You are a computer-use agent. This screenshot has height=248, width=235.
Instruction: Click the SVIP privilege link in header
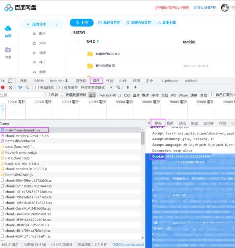[172, 8]
